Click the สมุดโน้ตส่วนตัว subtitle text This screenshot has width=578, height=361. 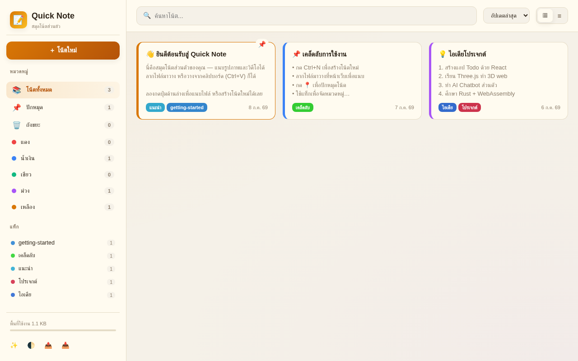tap(46, 26)
